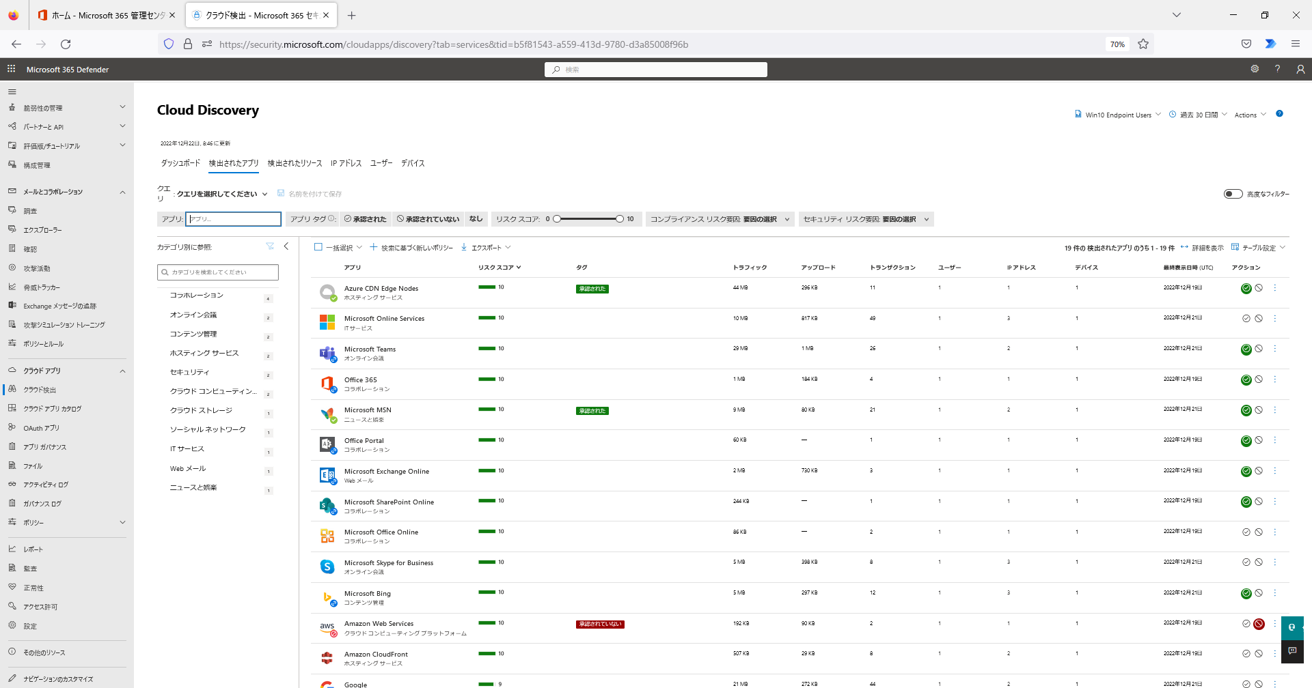Viewport: 1312px width, 688px height.
Task: Click the Microsoft Teams app icon
Action: click(327, 353)
